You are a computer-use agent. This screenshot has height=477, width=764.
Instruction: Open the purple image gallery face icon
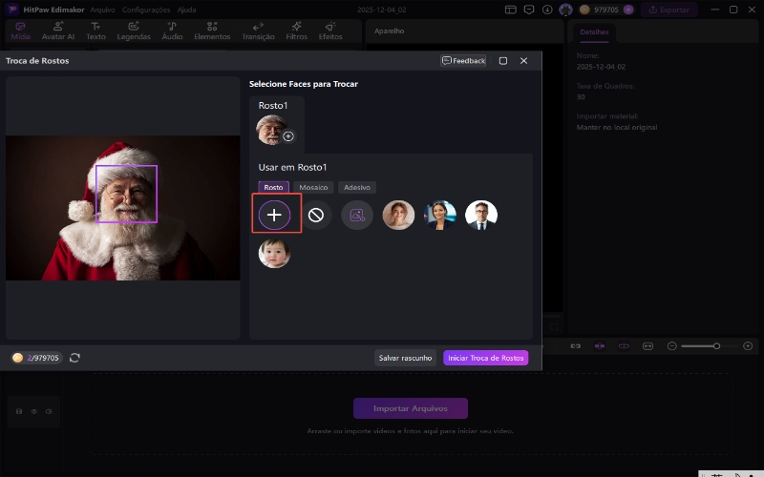(x=357, y=215)
